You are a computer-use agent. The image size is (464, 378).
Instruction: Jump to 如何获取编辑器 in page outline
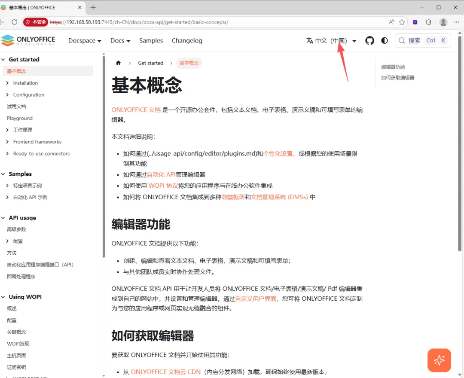(x=398, y=78)
